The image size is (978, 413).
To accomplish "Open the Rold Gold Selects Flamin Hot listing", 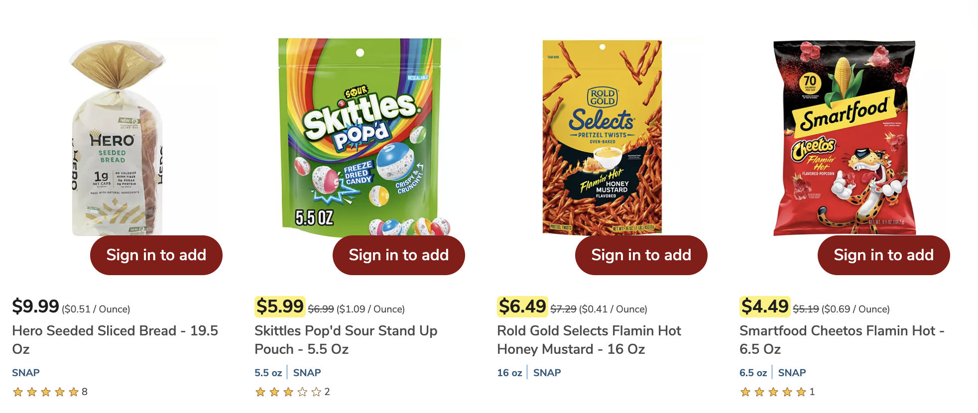I will 589,340.
